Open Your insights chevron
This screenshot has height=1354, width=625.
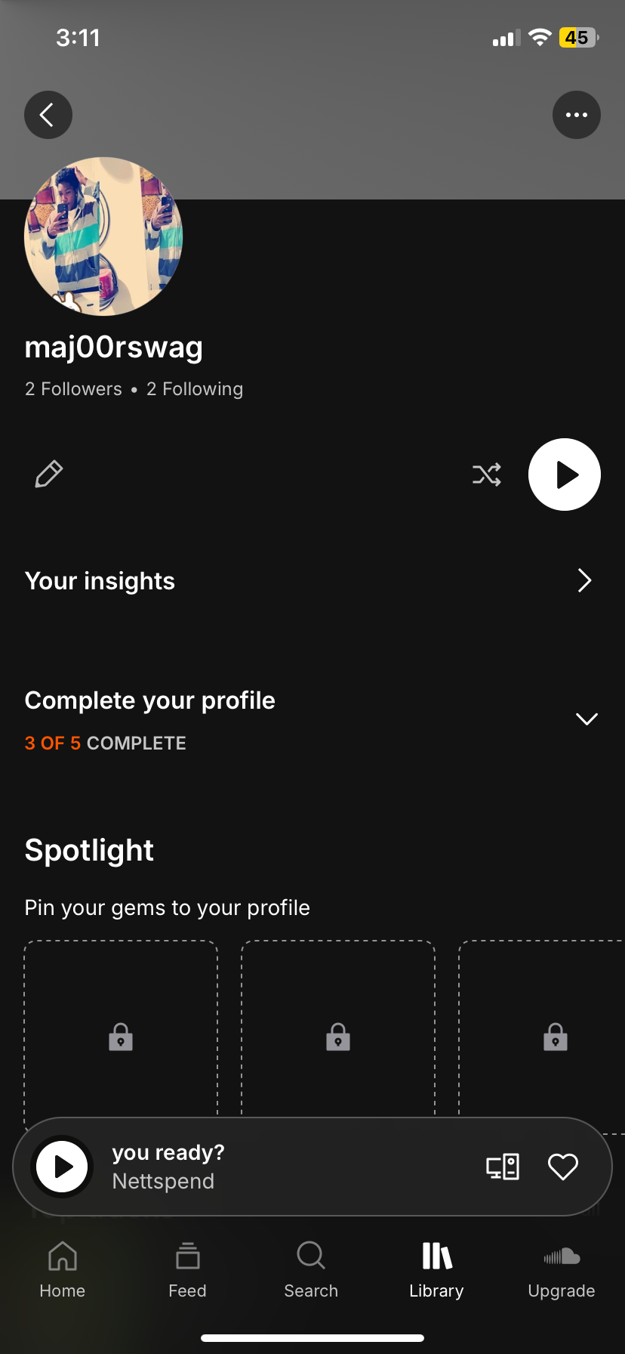point(584,580)
